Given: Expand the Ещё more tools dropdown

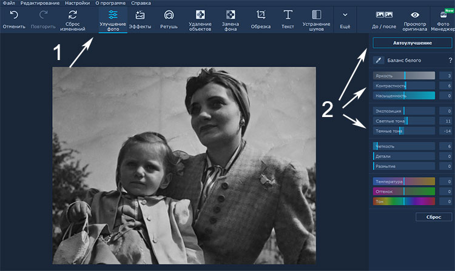Looking at the screenshot, I should pos(345,20).
